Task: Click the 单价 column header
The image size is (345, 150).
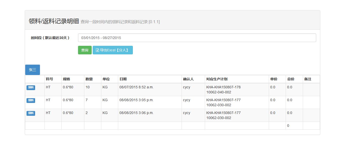Action: point(274,79)
